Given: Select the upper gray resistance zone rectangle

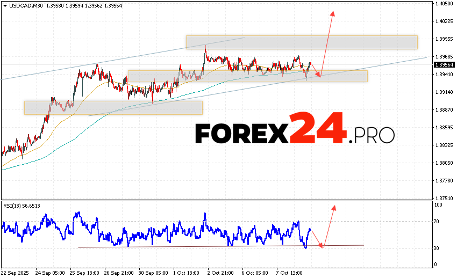Looking at the screenshot, I should pyautogui.click(x=302, y=42).
